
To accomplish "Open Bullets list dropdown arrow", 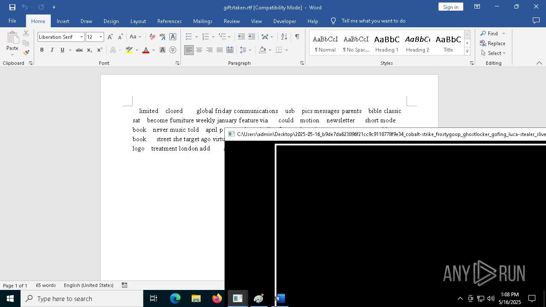I will [x=197, y=37].
